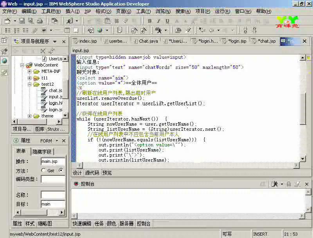Select the Web perspective globe icon
313x238 pixels.
point(4,61)
